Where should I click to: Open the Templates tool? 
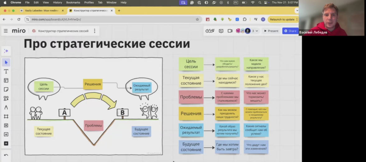(x=6, y=81)
